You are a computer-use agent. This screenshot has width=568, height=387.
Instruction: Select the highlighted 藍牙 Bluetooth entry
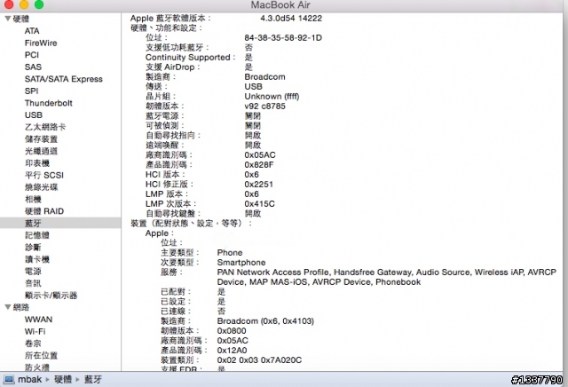(60, 223)
